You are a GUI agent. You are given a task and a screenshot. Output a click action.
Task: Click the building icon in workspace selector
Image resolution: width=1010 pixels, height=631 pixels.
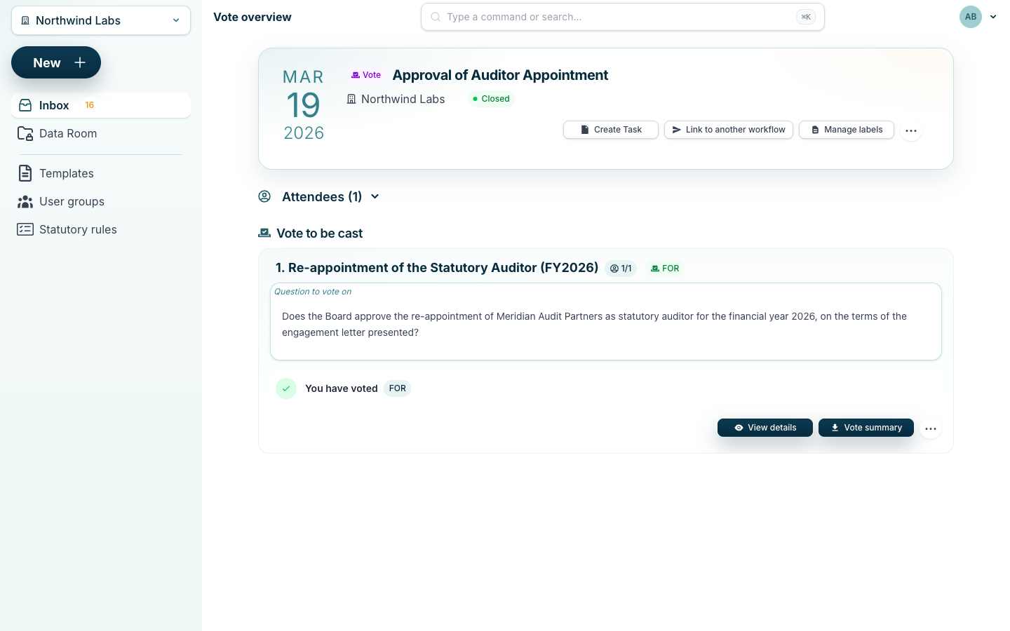(25, 20)
